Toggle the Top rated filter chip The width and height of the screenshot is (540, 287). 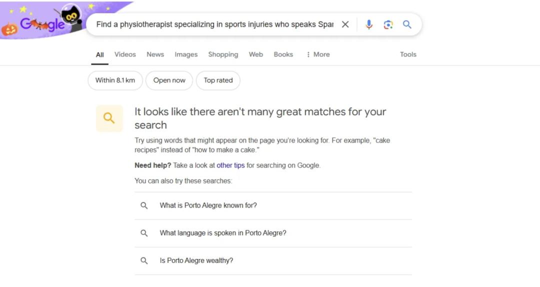(218, 80)
